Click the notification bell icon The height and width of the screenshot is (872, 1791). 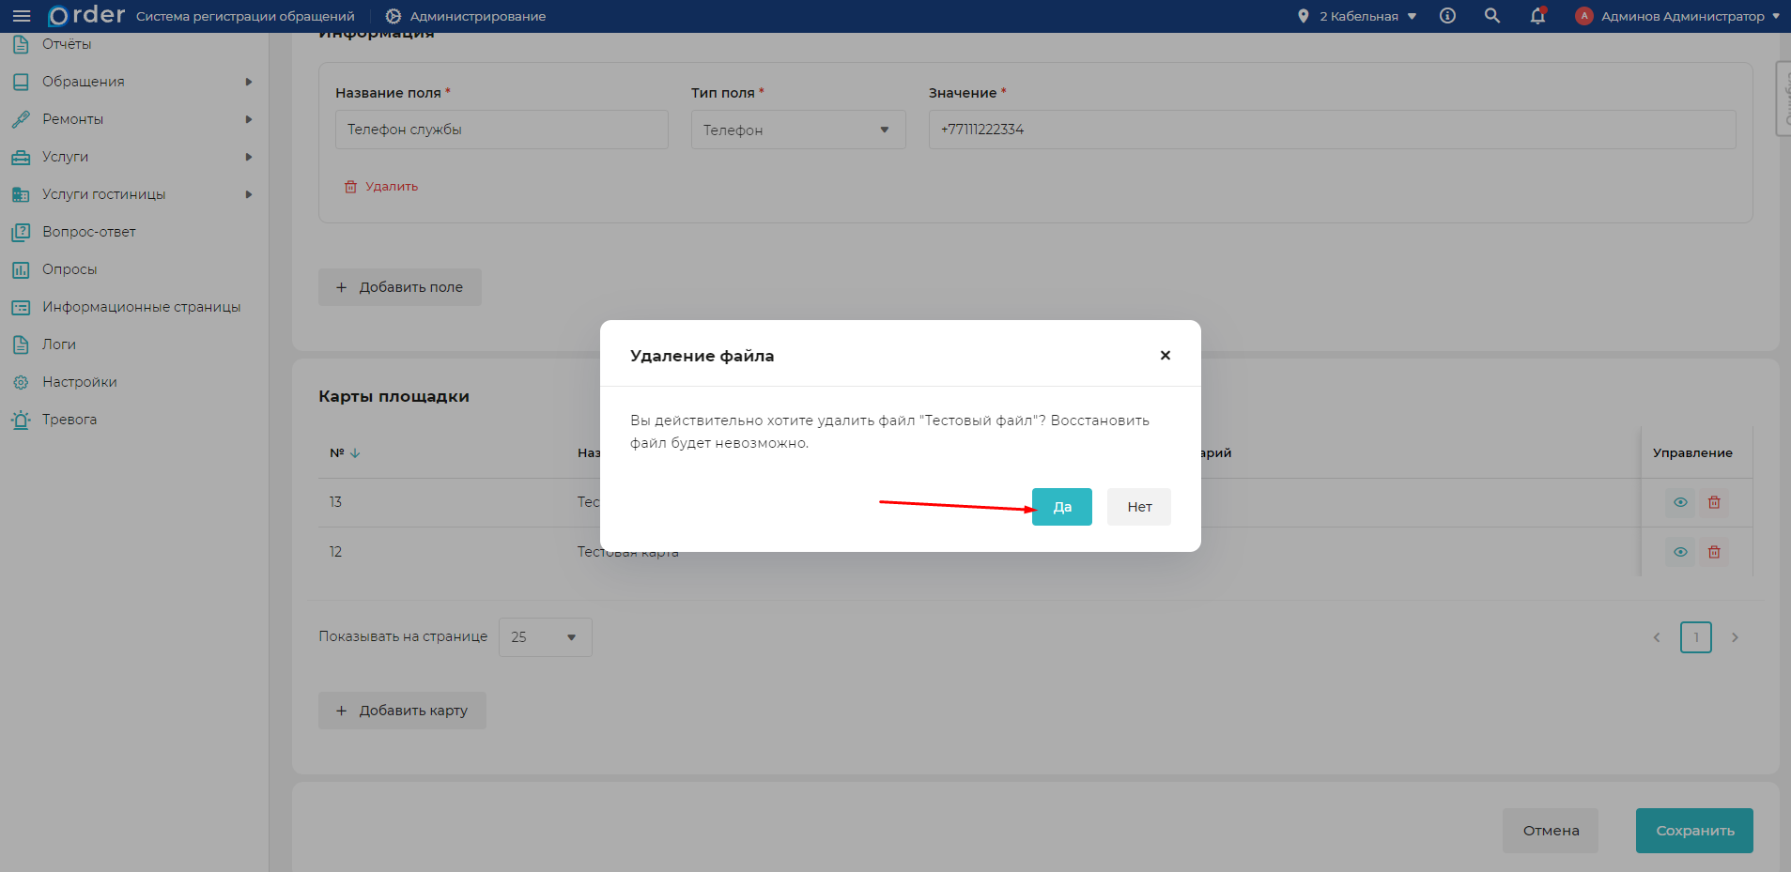1537,16
